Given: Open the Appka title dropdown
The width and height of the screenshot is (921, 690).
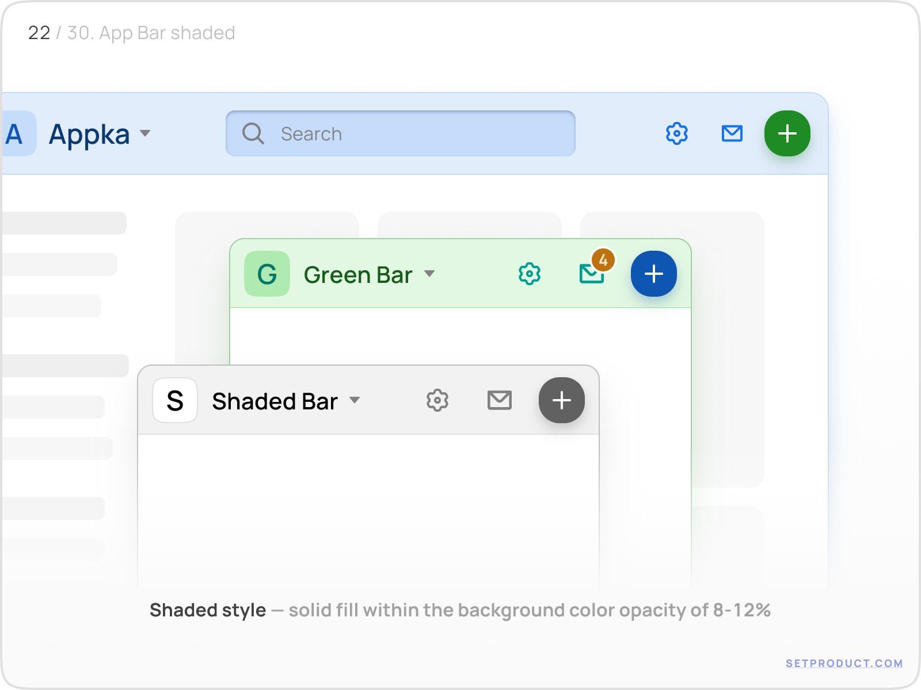Looking at the screenshot, I should click(146, 135).
